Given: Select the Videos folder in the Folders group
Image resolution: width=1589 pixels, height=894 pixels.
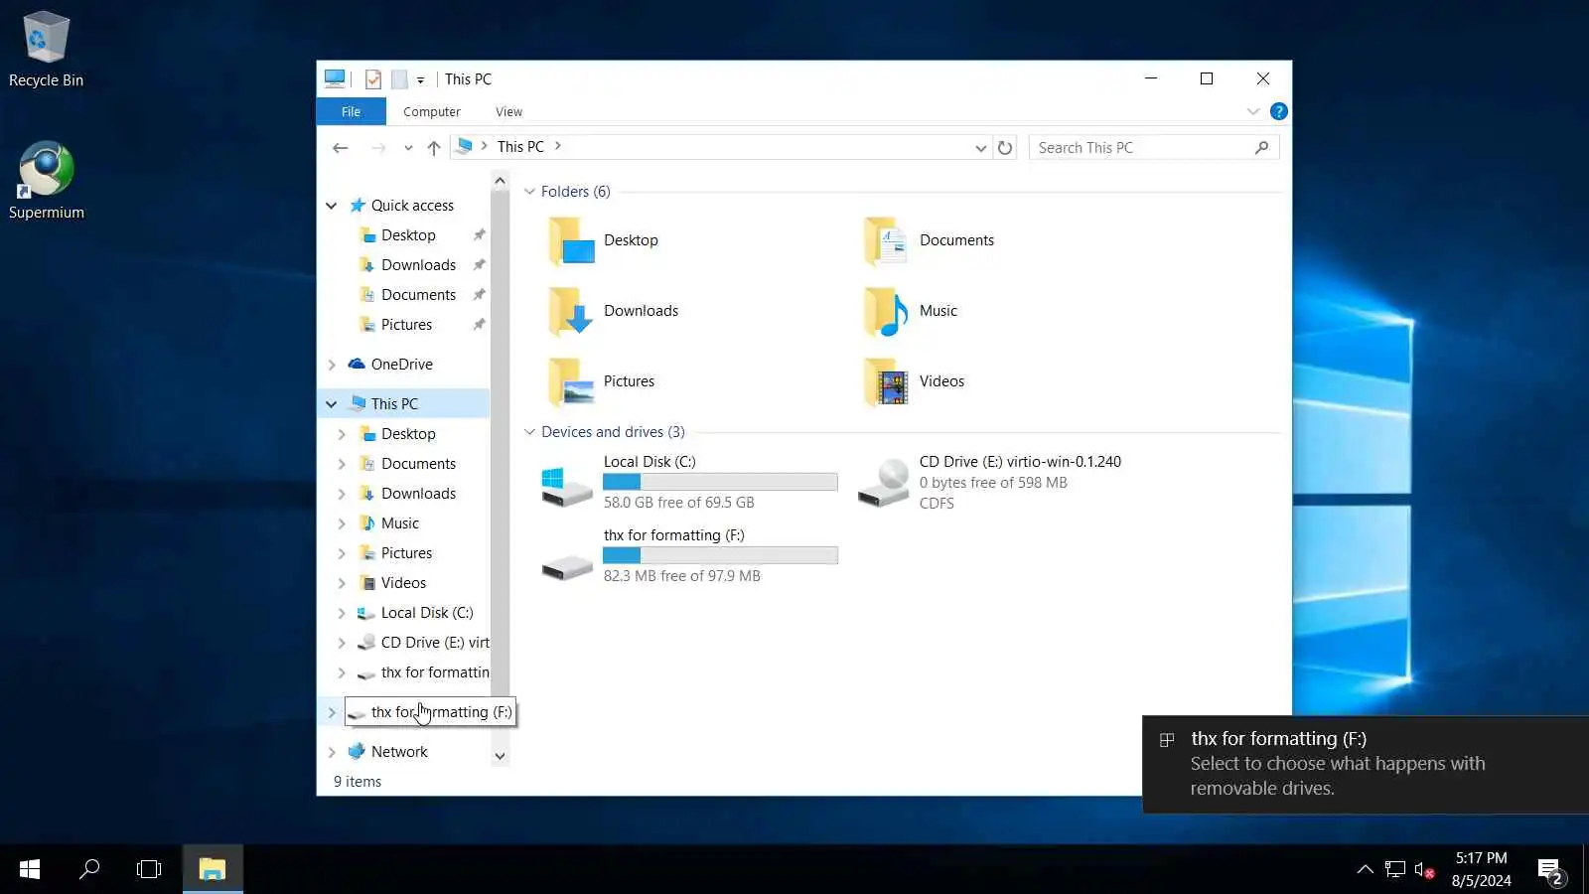Looking at the screenshot, I should (x=914, y=381).
